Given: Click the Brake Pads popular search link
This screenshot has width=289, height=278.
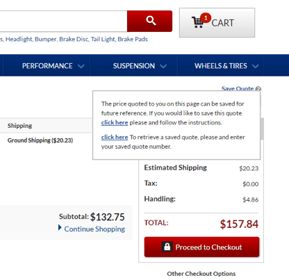Looking at the screenshot, I should pos(133,39).
